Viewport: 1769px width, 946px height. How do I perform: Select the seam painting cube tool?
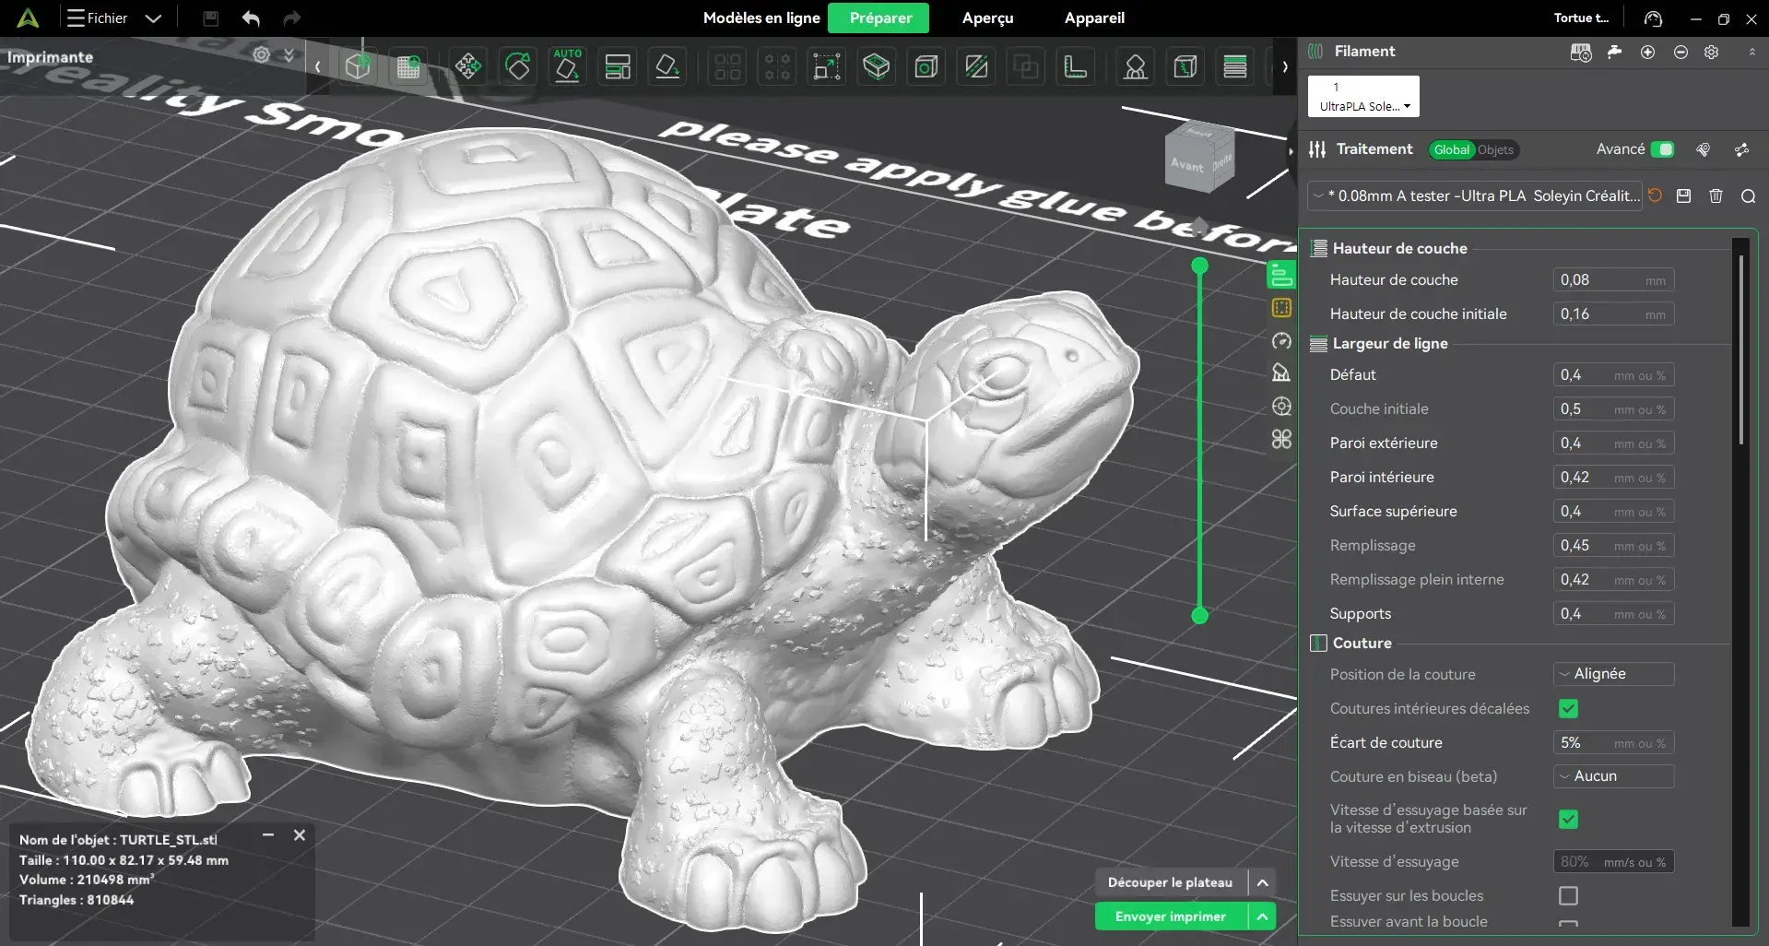(x=1185, y=66)
